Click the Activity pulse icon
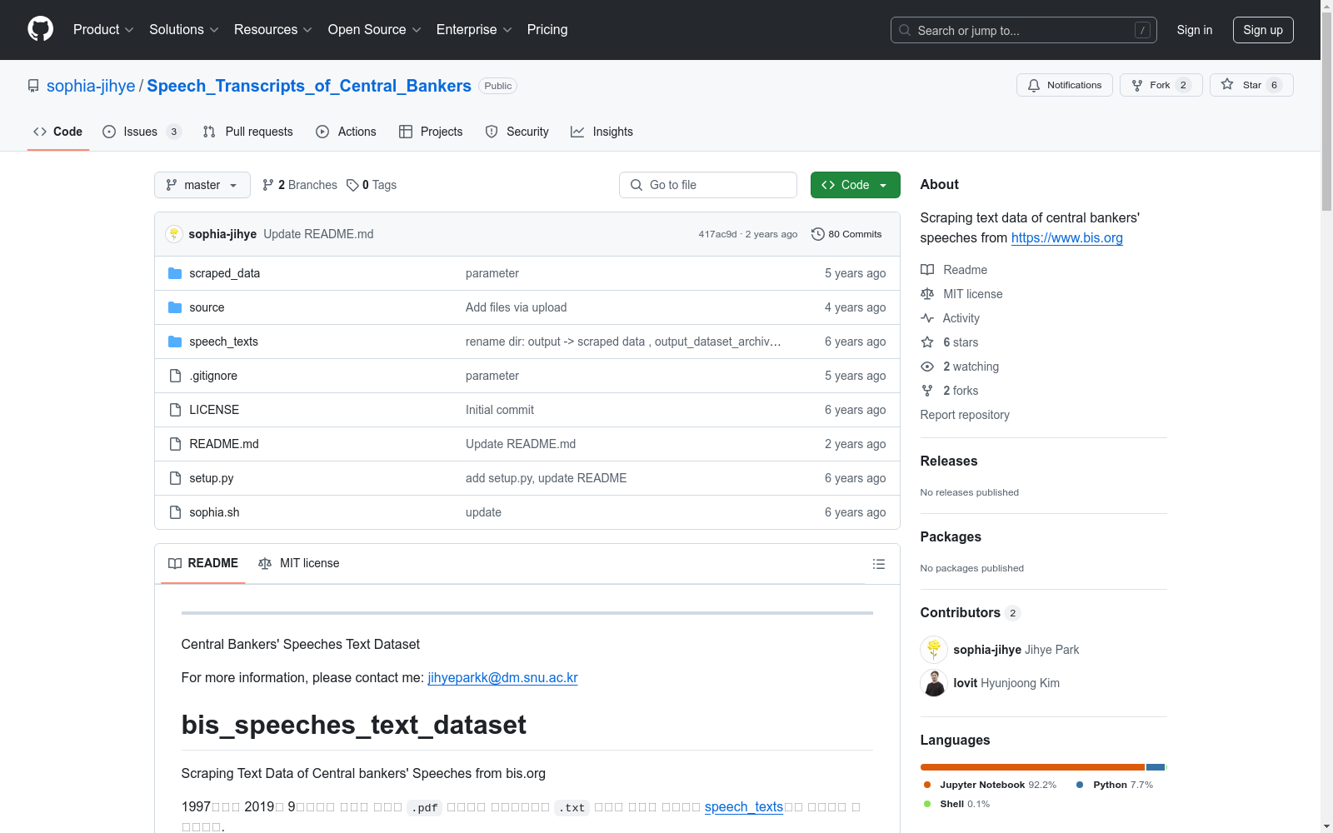The image size is (1333, 833). point(927,318)
